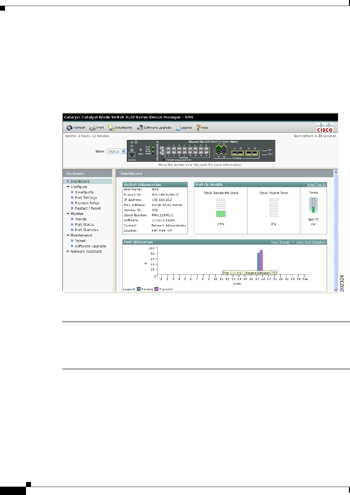Open Port Status under Monitor
This screenshot has height=495, width=350.
(x=85, y=225)
